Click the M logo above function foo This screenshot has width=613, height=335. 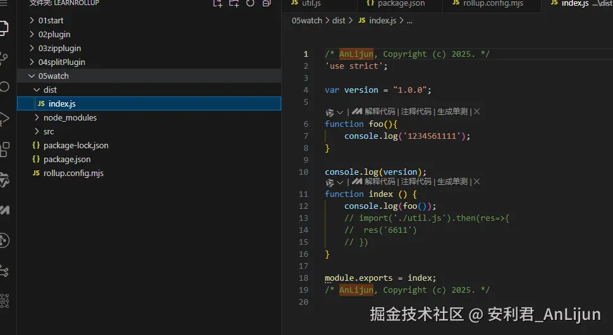click(356, 112)
